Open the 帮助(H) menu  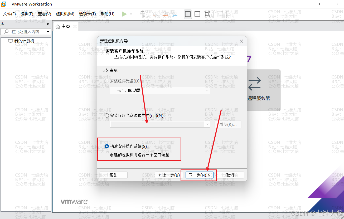108,14
